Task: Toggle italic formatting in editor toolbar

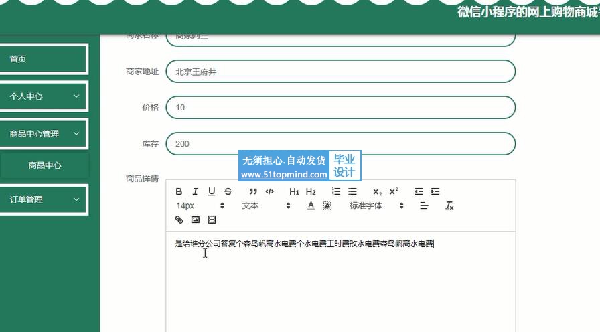Action: (x=195, y=191)
